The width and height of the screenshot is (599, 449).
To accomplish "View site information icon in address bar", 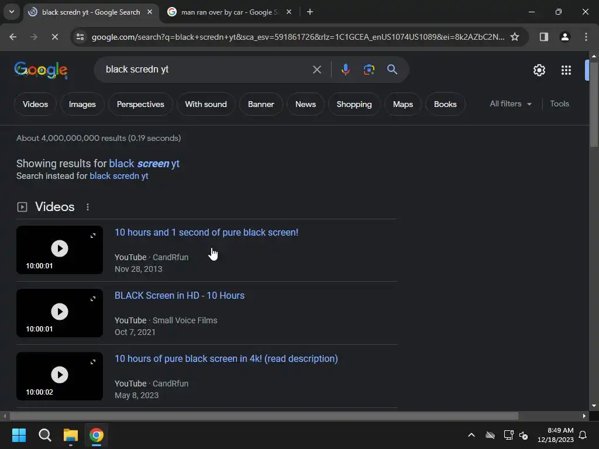I will click(80, 37).
